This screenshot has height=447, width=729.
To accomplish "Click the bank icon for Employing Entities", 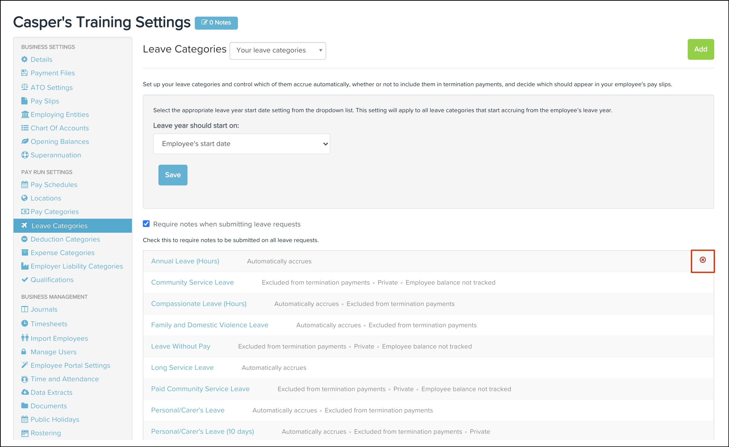I will coord(25,114).
